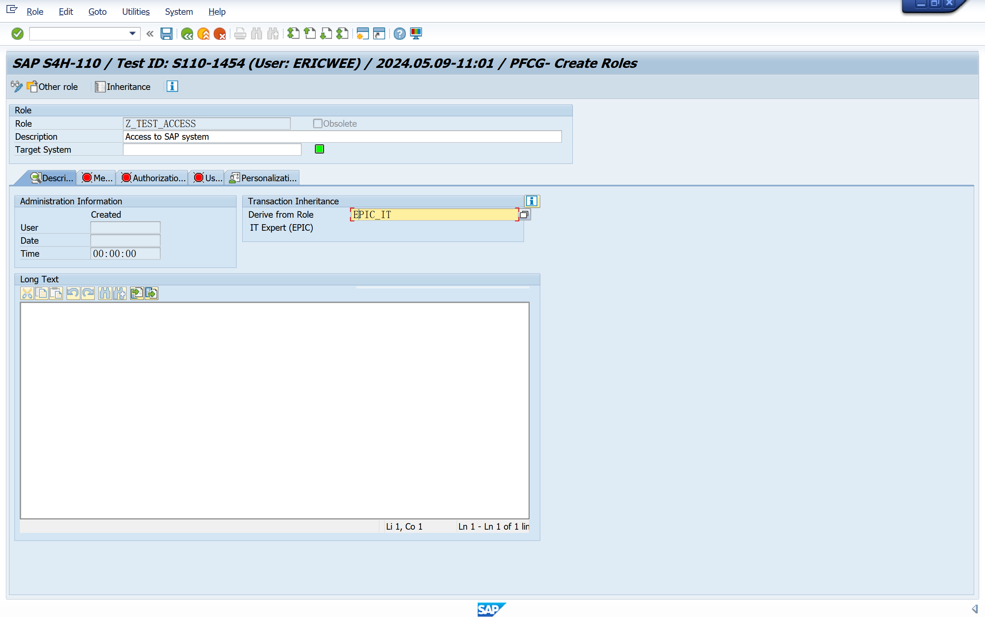
Task: Click the Save floppy disk icon
Action: point(166,34)
